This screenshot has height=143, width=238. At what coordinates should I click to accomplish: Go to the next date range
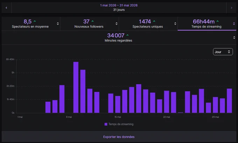(231, 8)
